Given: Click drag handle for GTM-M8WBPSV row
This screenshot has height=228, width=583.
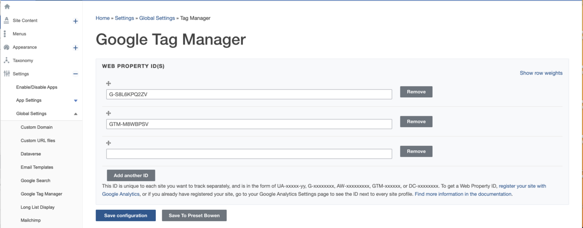Looking at the screenshot, I should [x=108, y=114].
